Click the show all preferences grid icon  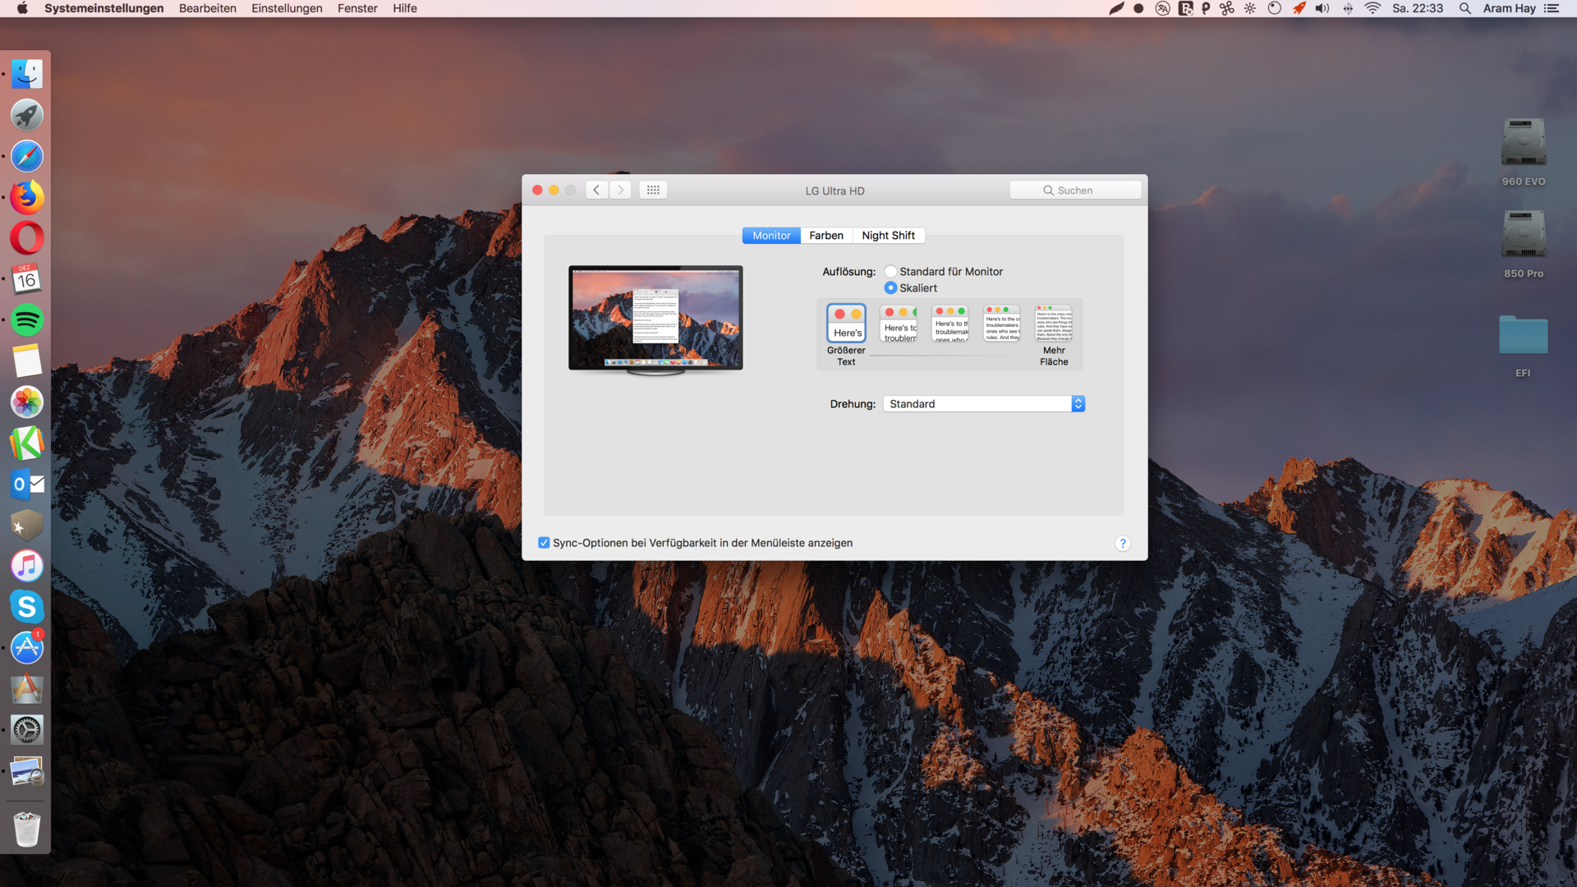click(653, 190)
